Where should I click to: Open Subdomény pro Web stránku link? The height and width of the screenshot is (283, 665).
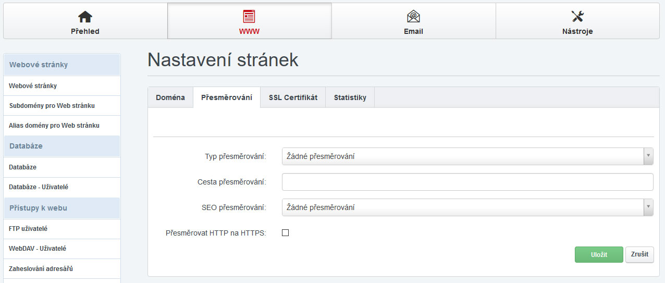(x=52, y=106)
